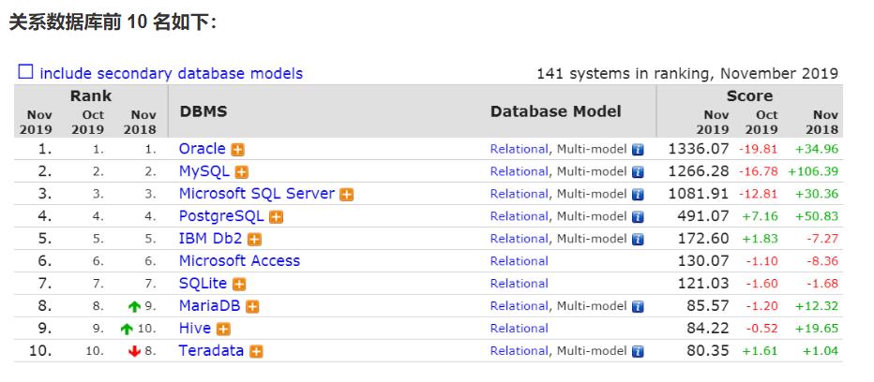Select the Oracle score 1336.07

[x=698, y=149]
